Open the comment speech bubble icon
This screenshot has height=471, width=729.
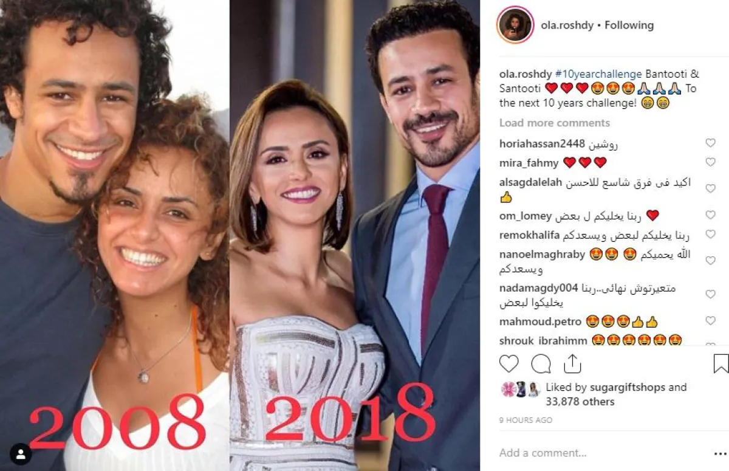[x=541, y=363]
